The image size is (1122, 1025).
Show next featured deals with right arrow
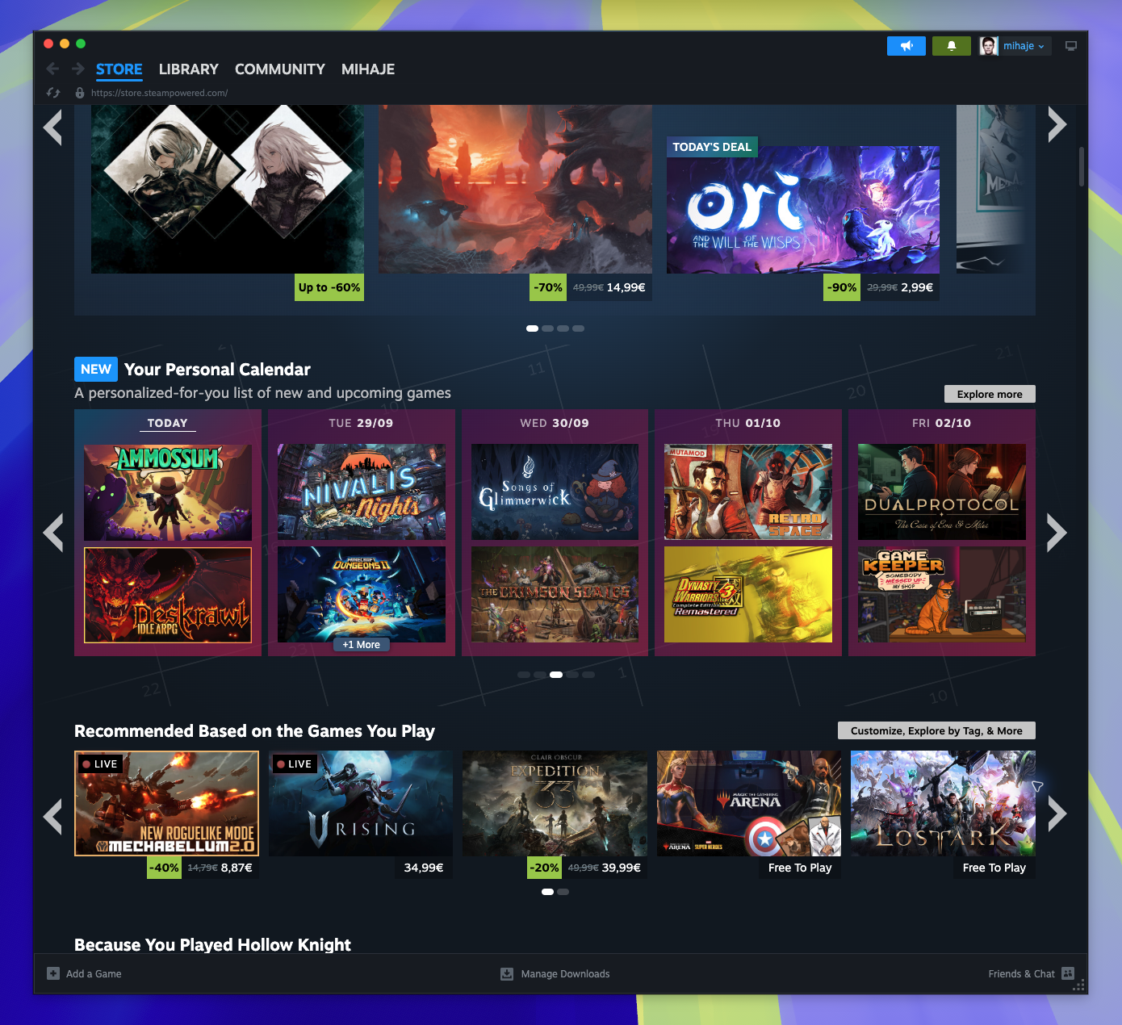(1057, 124)
